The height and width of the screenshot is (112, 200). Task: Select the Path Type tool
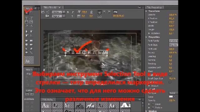(x=26, y=26)
